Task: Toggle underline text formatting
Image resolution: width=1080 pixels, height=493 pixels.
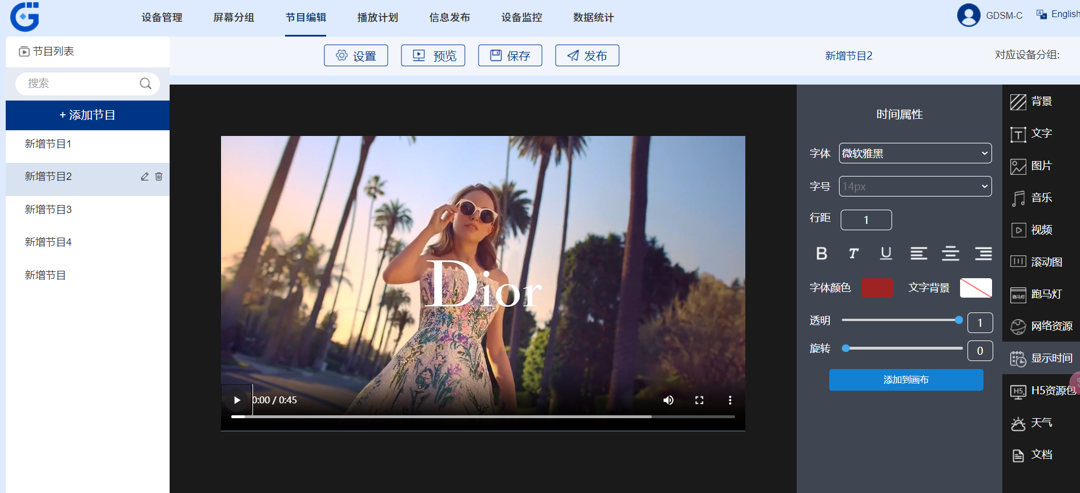Action: pos(886,254)
